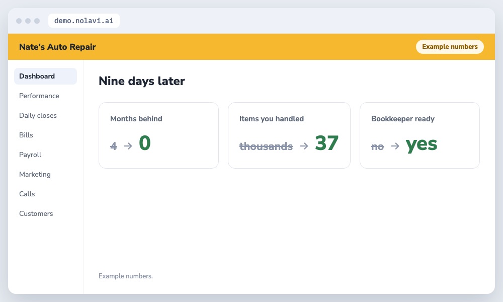Click the Nine days later heading
The height and width of the screenshot is (302, 503).
(142, 81)
